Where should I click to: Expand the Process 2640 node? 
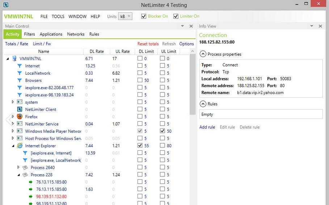click(18, 167)
